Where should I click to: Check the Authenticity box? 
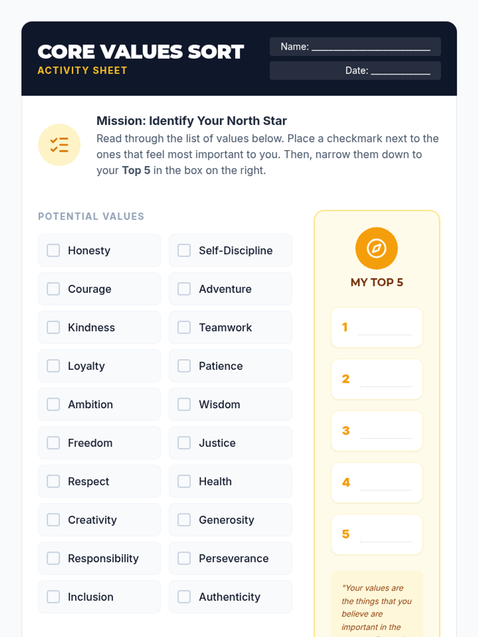click(x=184, y=597)
